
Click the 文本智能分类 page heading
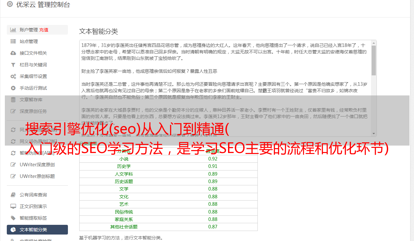(x=99, y=31)
